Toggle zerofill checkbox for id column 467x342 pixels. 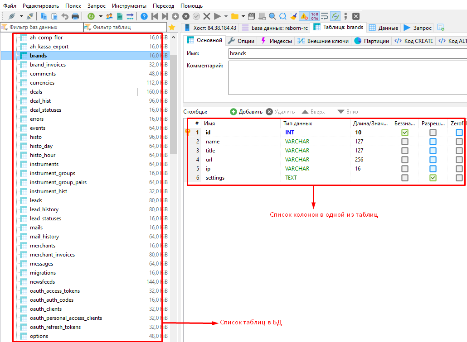click(459, 133)
